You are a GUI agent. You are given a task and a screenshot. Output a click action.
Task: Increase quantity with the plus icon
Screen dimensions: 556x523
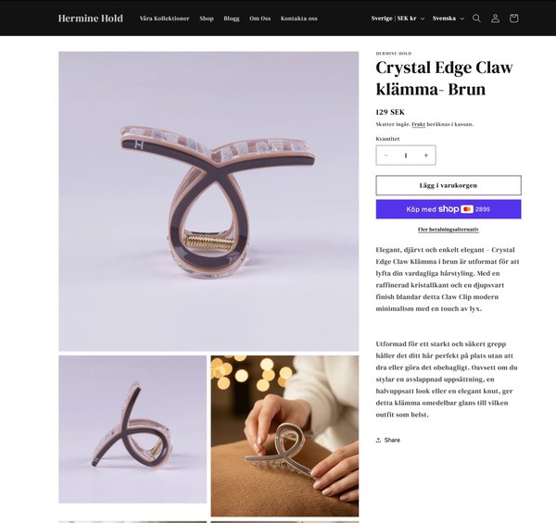[426, 156]
